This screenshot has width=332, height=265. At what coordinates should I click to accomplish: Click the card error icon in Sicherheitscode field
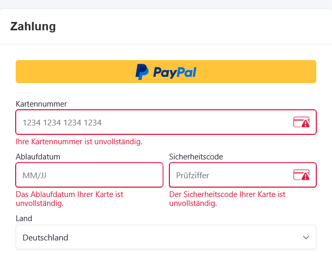pyautogui.click(x=301, y=175)
